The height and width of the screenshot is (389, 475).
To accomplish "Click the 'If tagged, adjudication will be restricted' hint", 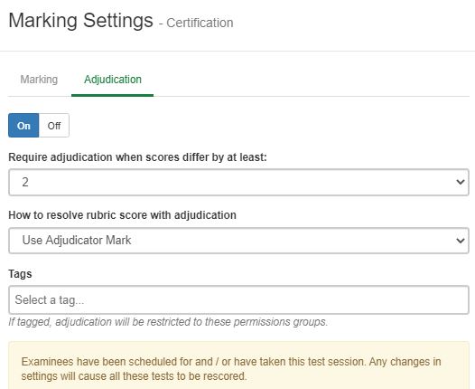I will click(x=168, y=322).
